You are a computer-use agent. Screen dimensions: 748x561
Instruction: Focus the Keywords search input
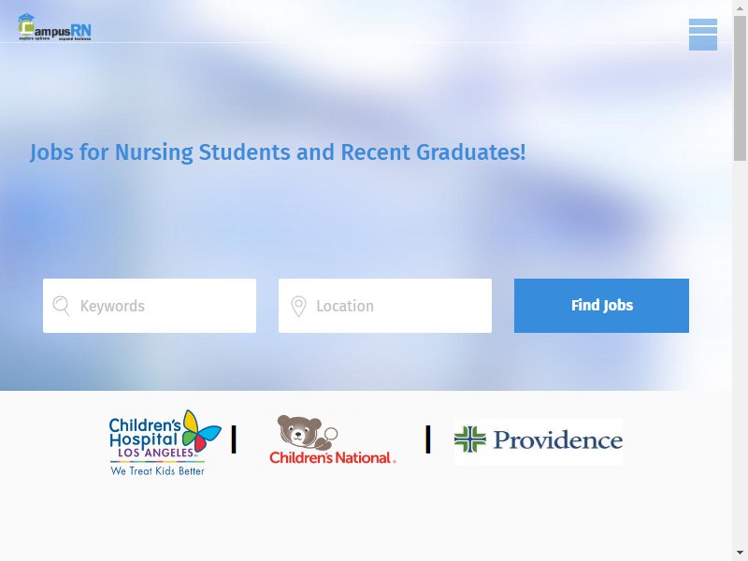coord(150,306)
